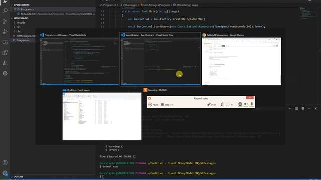Switch to OneDrive - Fluent Money window
This screenshot has height=180, width=321.
click(x=102, y=114)
